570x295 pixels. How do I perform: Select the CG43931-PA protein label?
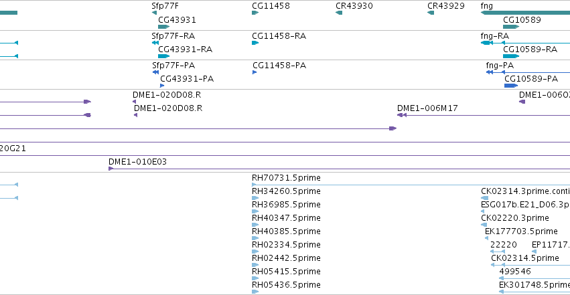pyautogui.click(x=187, y=79)
